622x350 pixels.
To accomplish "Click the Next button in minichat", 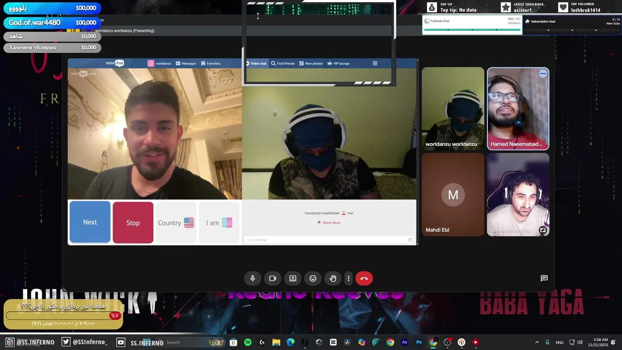I will [x=90, y=222].
